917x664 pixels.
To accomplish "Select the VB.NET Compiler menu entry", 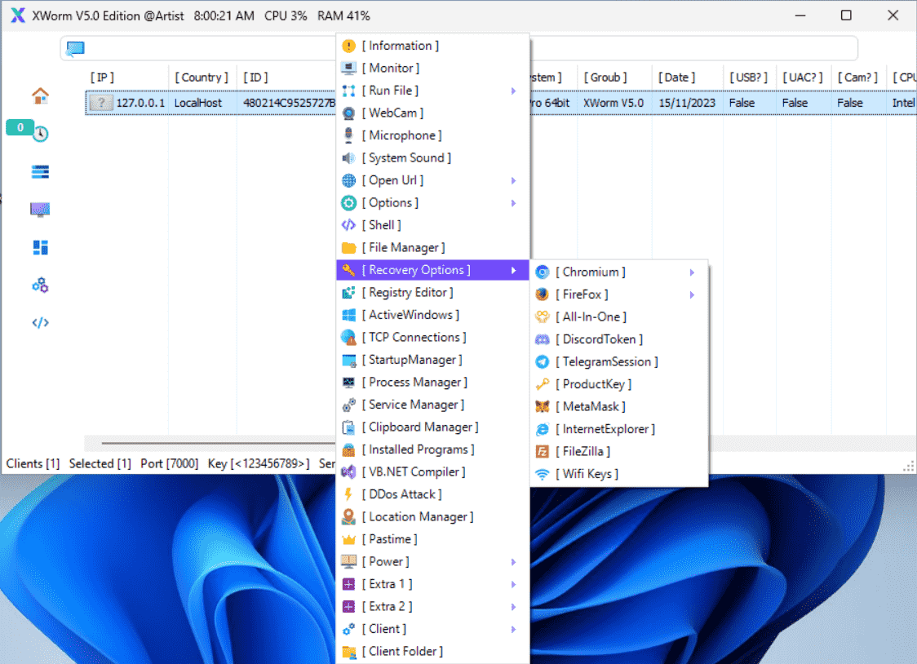I will point(433,471).
